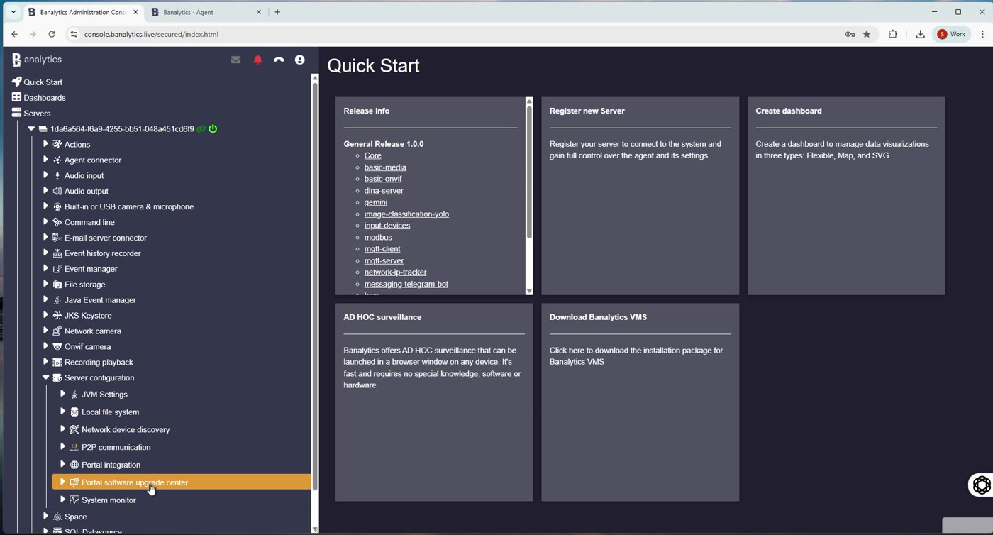Open the Core release link
The width and height of the screenshot is (993, 535).
point(373,155)
